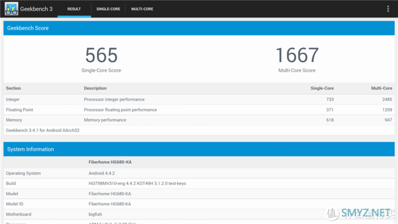Viewport: 398px width, 224px height.
Task: Click the Model ID value Fiberhome HG680-KA
Action: click(109, 204)
